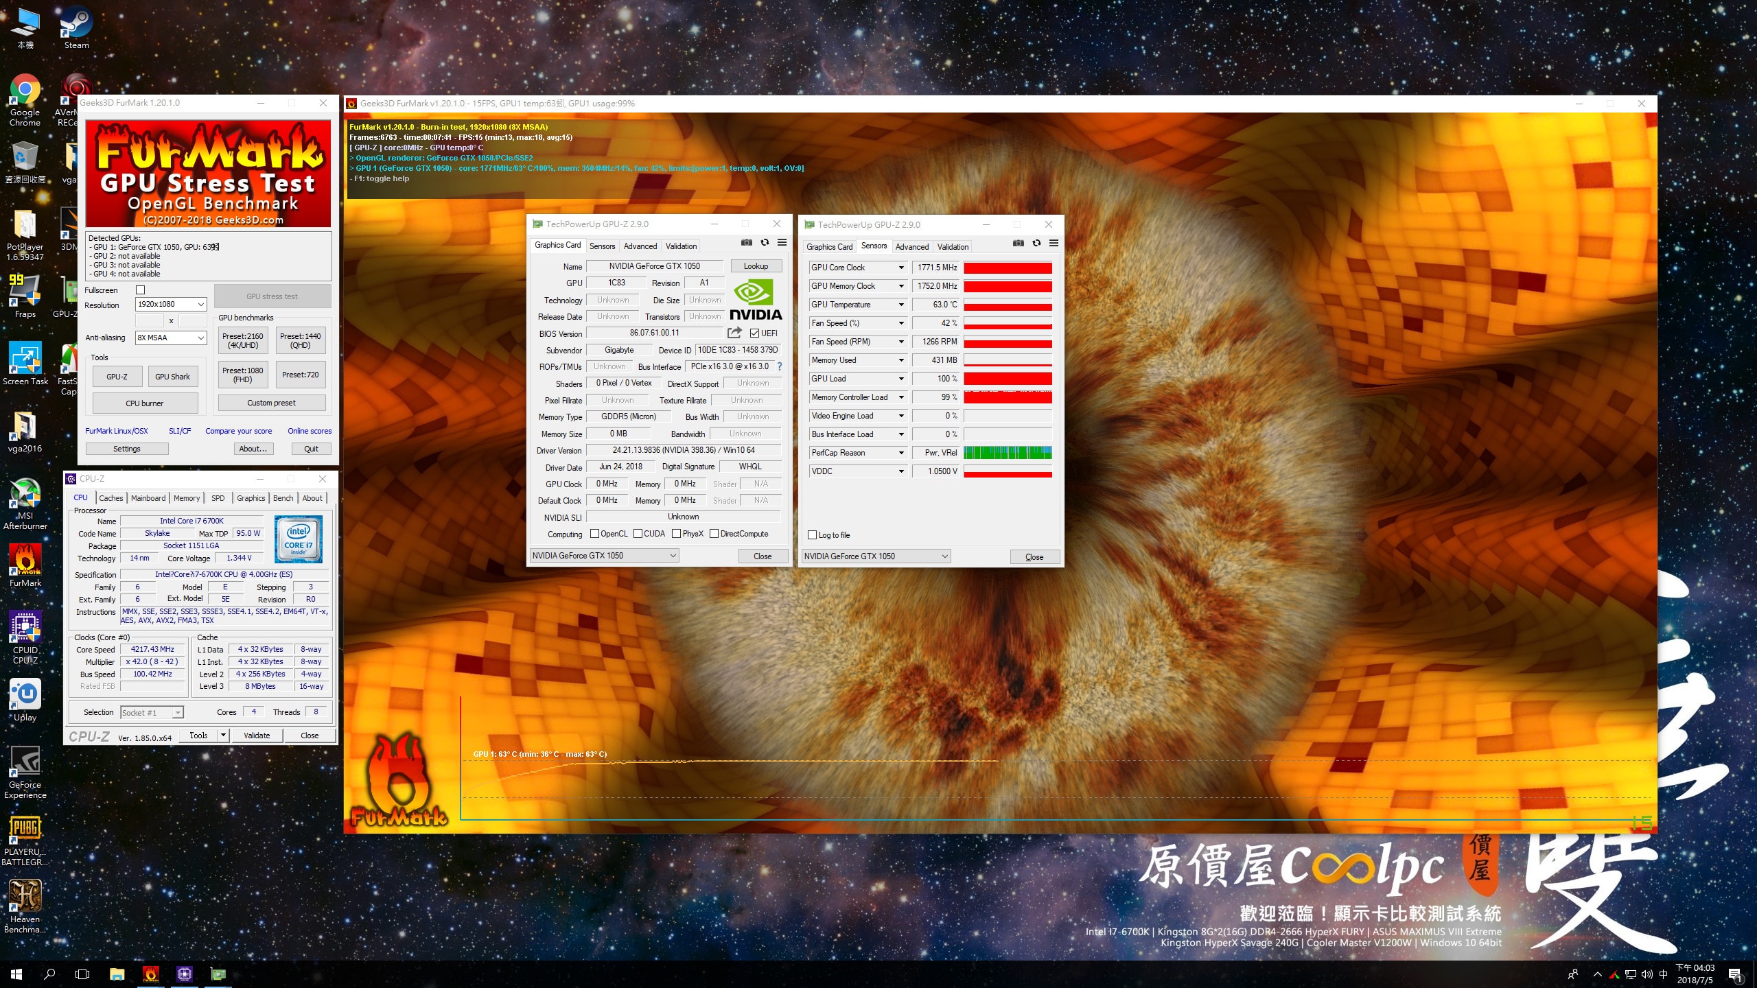Open CPUID CPU-Z desktop shortcut
Image resolution: width=1757 pixels, height=988 pixels.
[x=25, y=638]
